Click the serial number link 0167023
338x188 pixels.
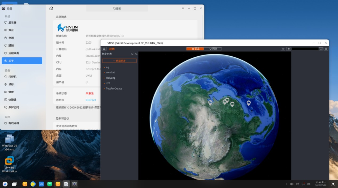91,100
